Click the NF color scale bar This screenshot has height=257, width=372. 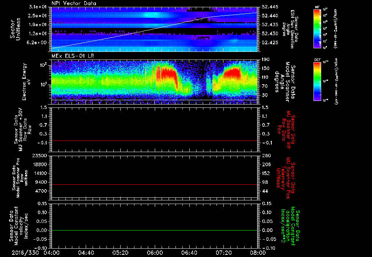pos(316,29)
